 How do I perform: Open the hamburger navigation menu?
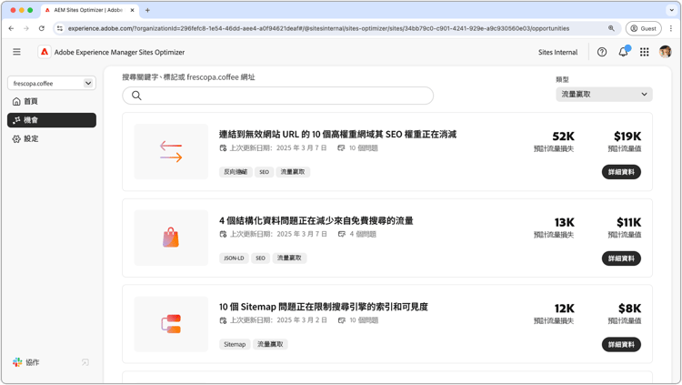pos(16,52)
